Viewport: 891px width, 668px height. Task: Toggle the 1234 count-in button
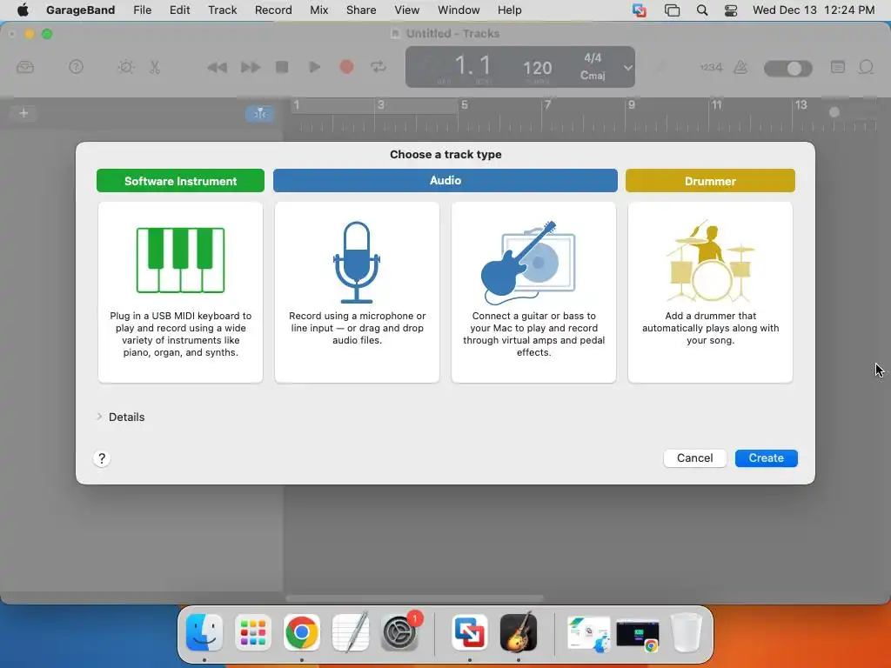tap(711, 68)
